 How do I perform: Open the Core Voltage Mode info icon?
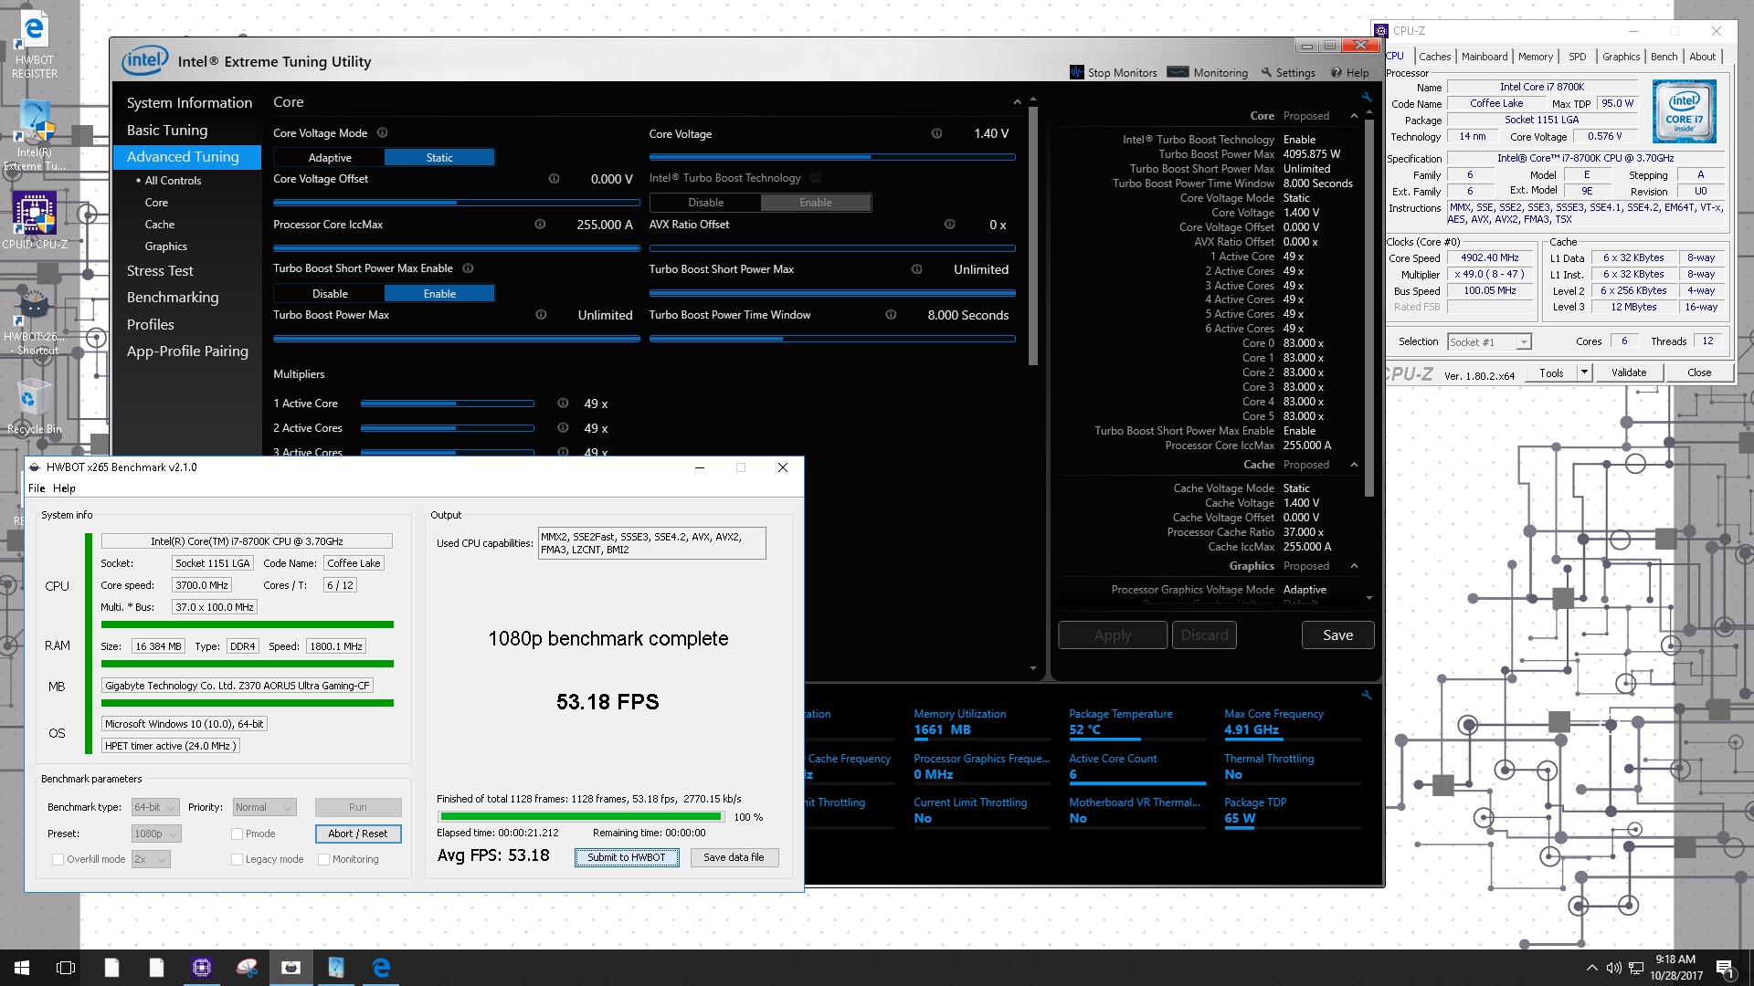383,132
